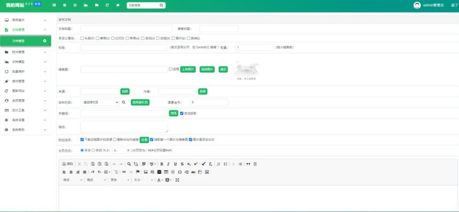Expand the 常用操作 sidebar section

tap(25, 20)
